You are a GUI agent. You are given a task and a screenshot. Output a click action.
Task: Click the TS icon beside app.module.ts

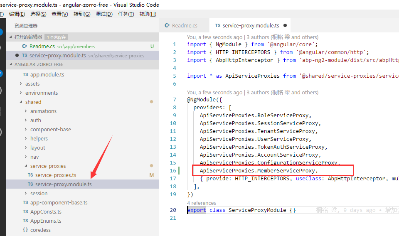coord(25,74)
